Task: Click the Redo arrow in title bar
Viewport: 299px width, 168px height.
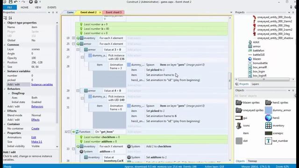Action: pos(23,2)
